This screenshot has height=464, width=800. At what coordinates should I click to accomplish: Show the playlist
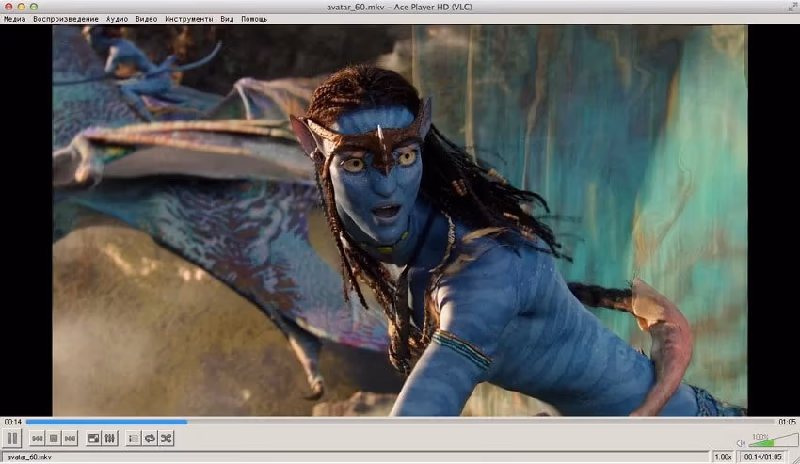tap(133, 439)
